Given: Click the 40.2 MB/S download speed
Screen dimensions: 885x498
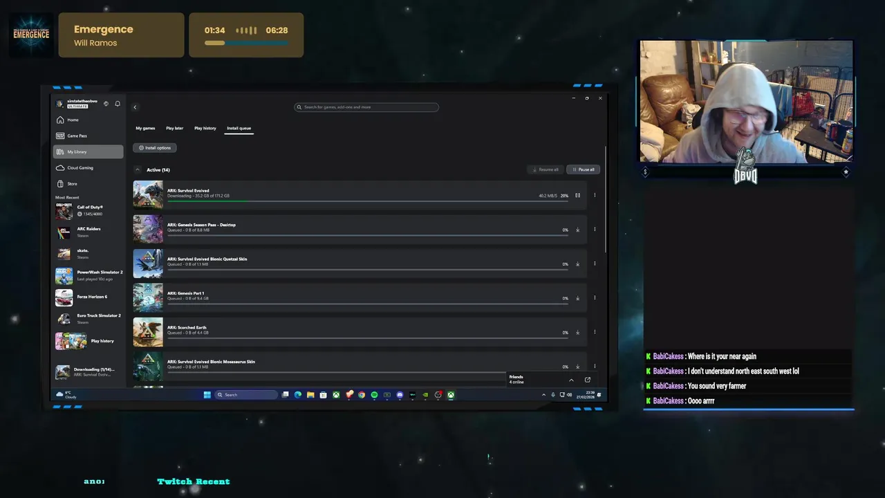Looking at the screenshot, I should [548, 196].
